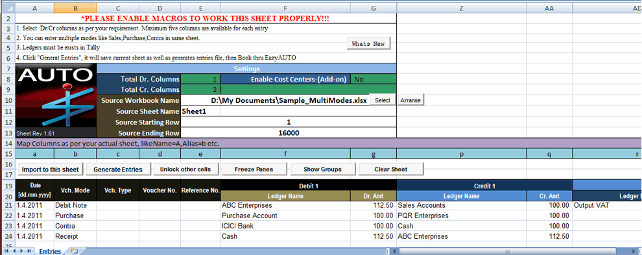Jump to last sheet using navigation arrow

(29, 251)
